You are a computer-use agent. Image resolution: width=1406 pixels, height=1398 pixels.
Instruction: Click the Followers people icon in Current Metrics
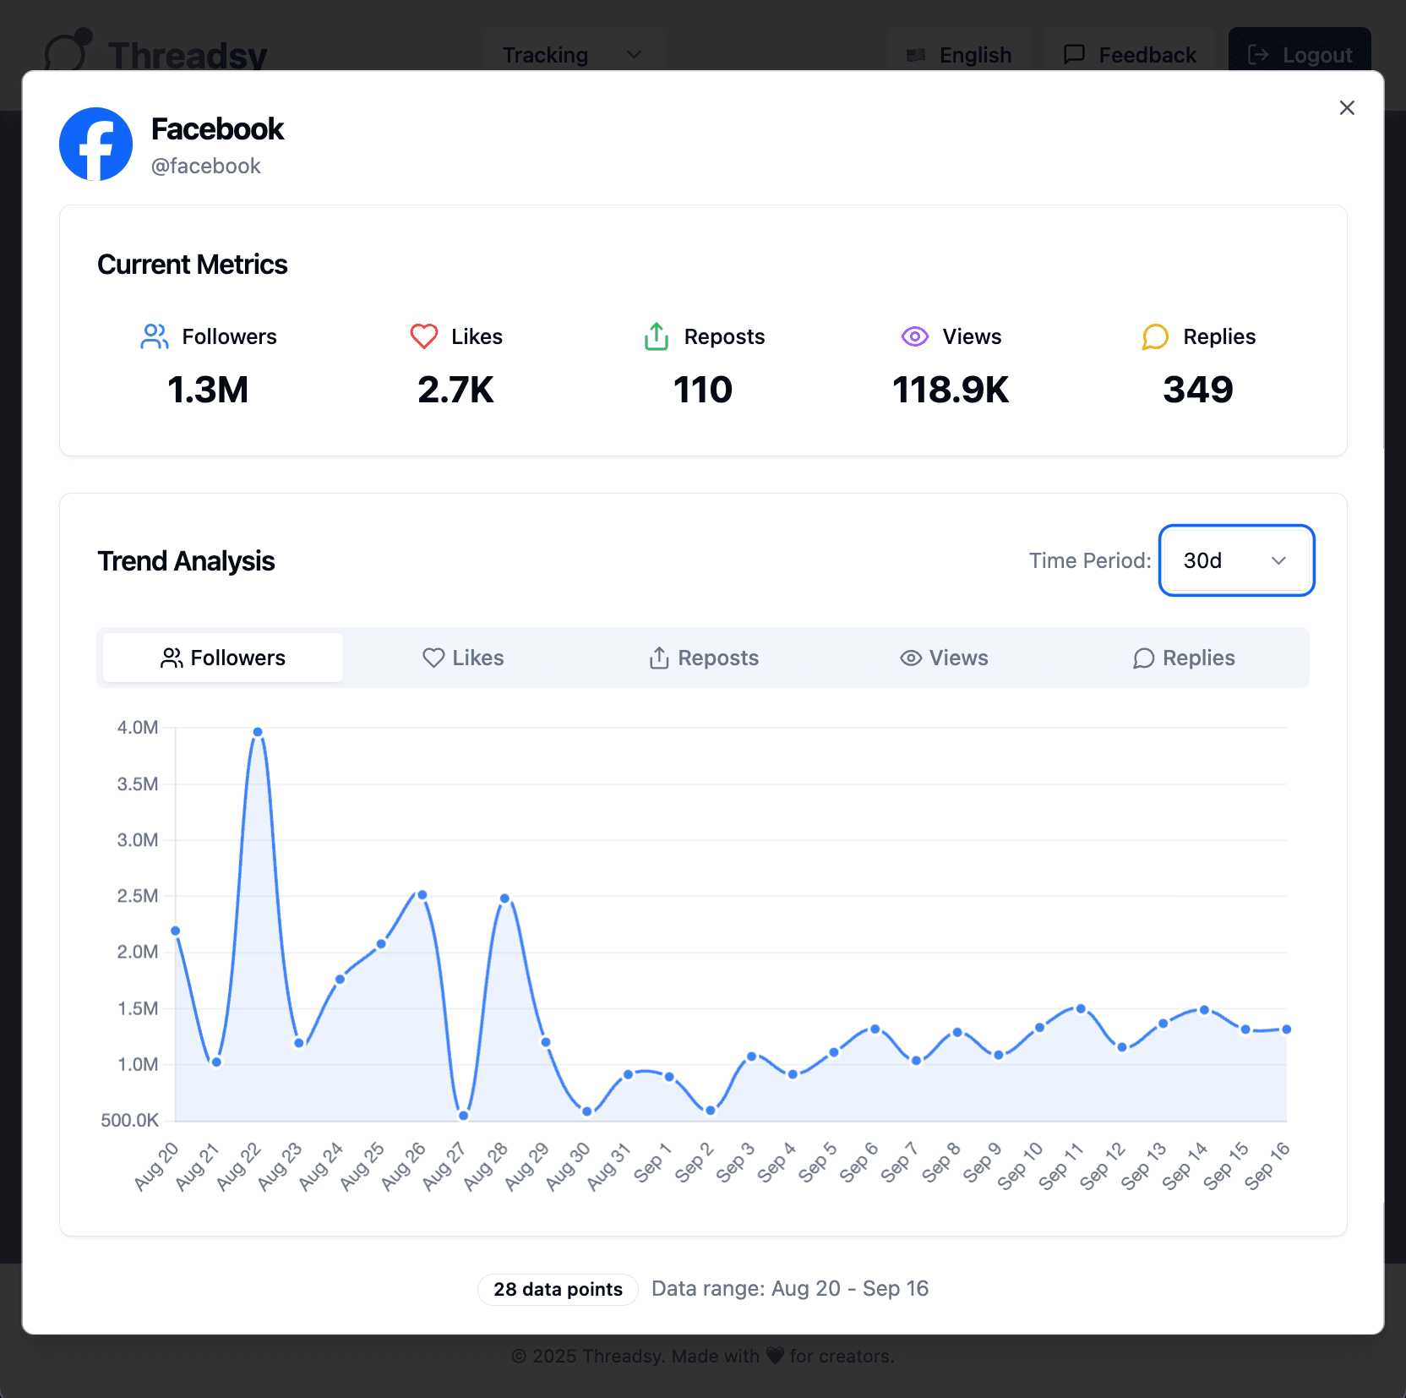click(154, 336)
